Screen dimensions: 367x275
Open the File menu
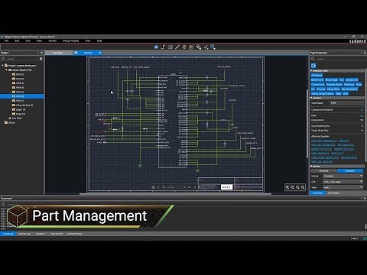pyautogui.click(x=7, y=40)
